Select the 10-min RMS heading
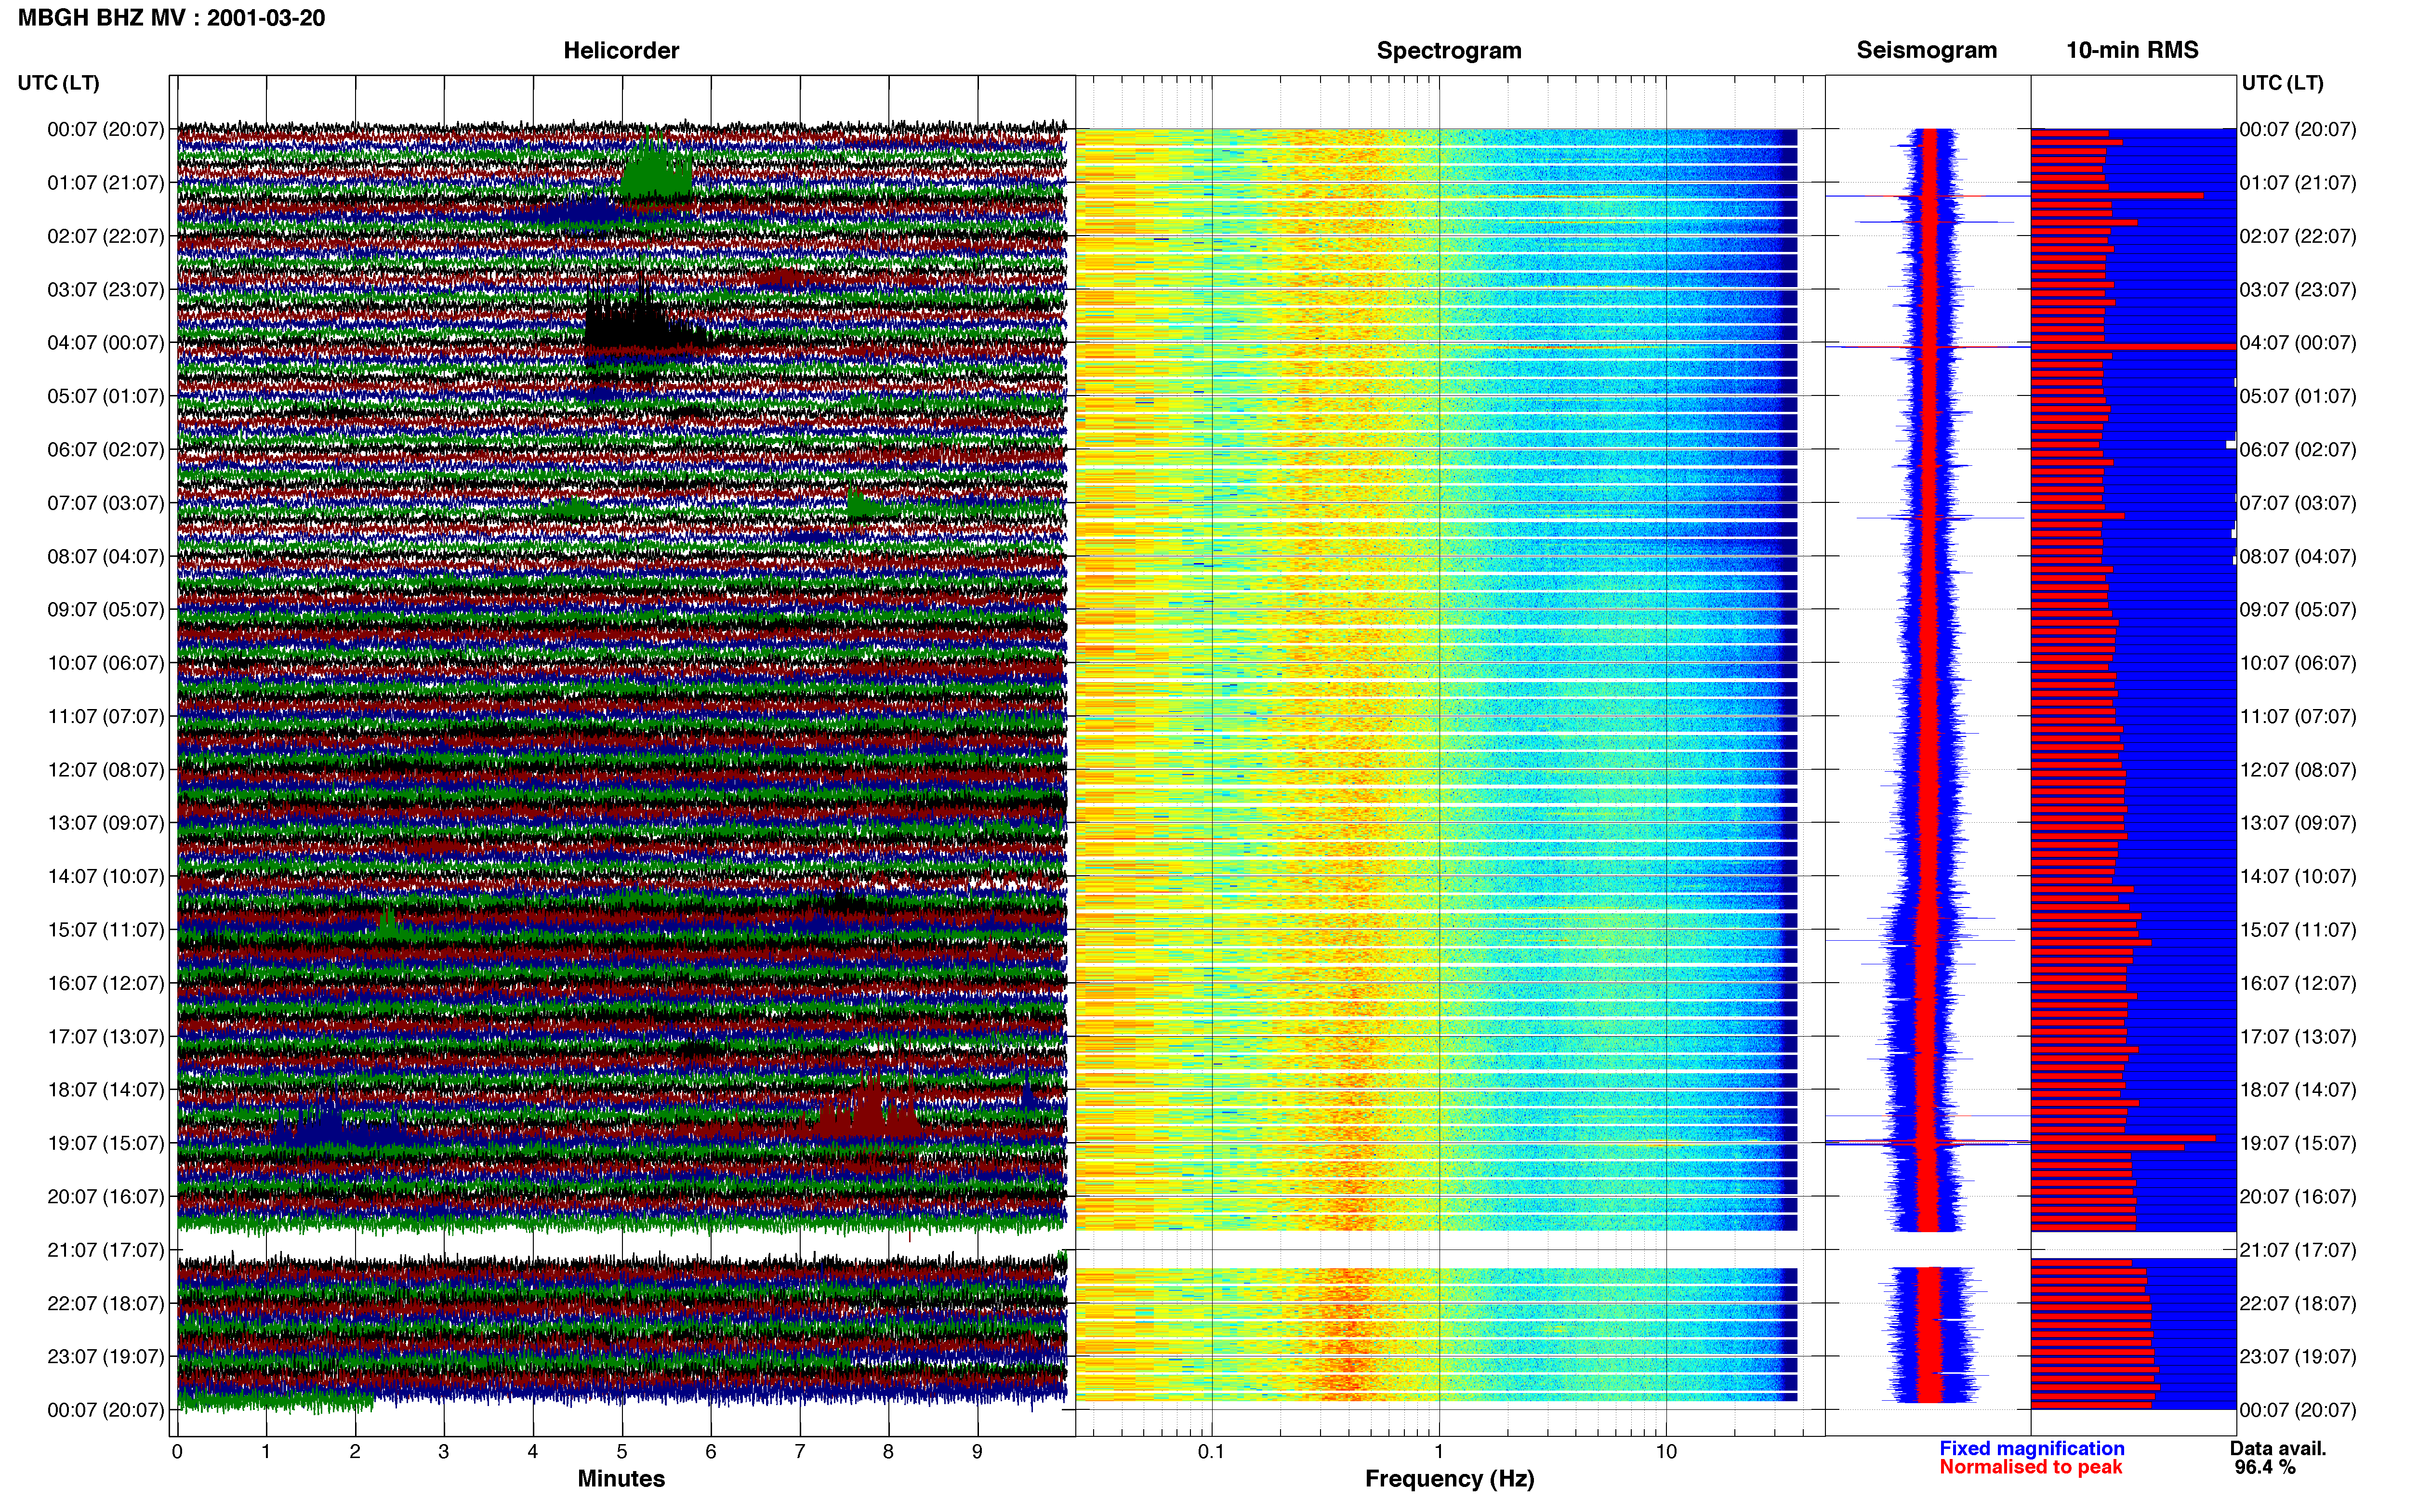Screen dimensions: 2418x1512 click(x=2132, y=50)
